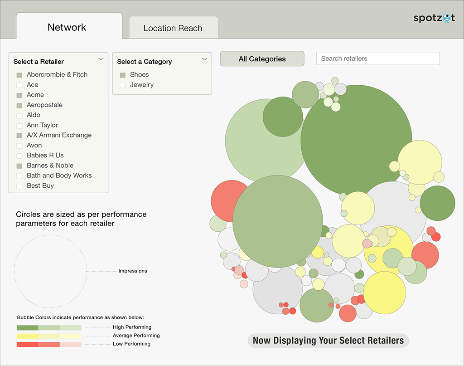Image resolution: width=464 pixels, height=366 pixels.
Task: Enable the Shoes category
Action: click(x=123, y=74)
